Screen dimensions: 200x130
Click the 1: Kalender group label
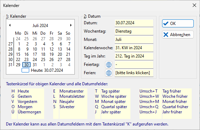16,16
